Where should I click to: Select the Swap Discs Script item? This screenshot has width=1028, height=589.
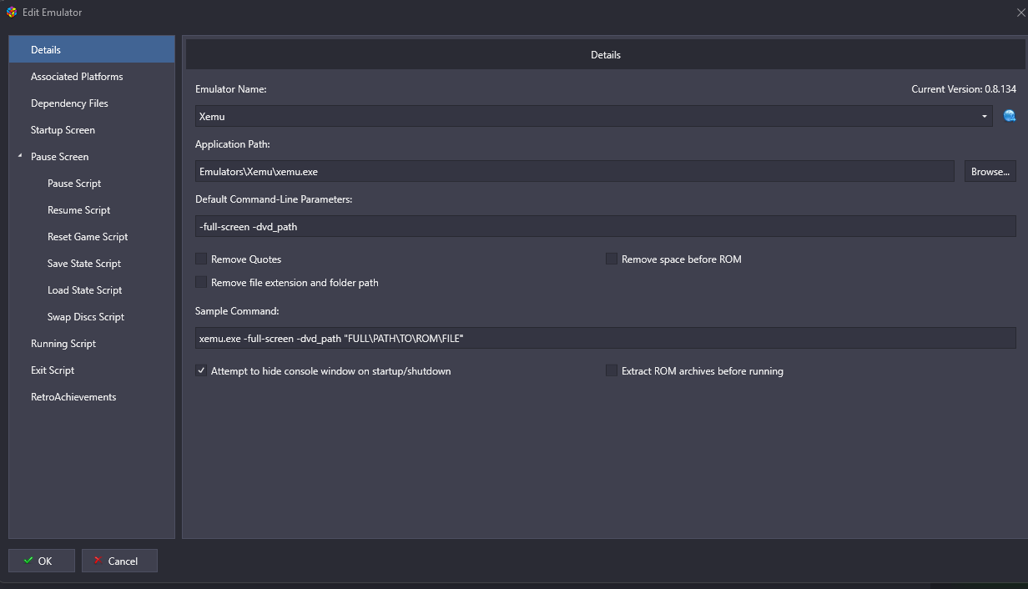86,317
